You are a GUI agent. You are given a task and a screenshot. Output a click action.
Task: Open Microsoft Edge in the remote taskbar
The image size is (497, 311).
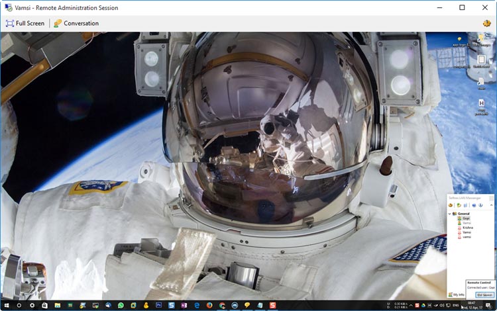pos(209,305)
